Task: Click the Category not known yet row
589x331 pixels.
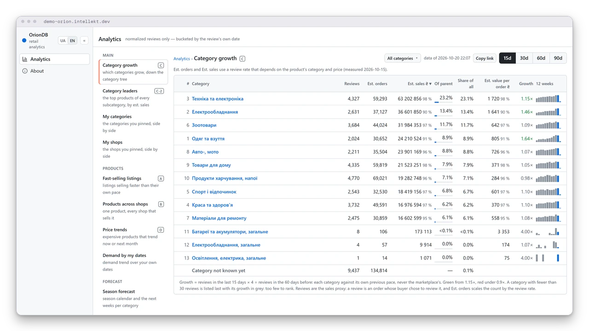Action: coord(370,271)
